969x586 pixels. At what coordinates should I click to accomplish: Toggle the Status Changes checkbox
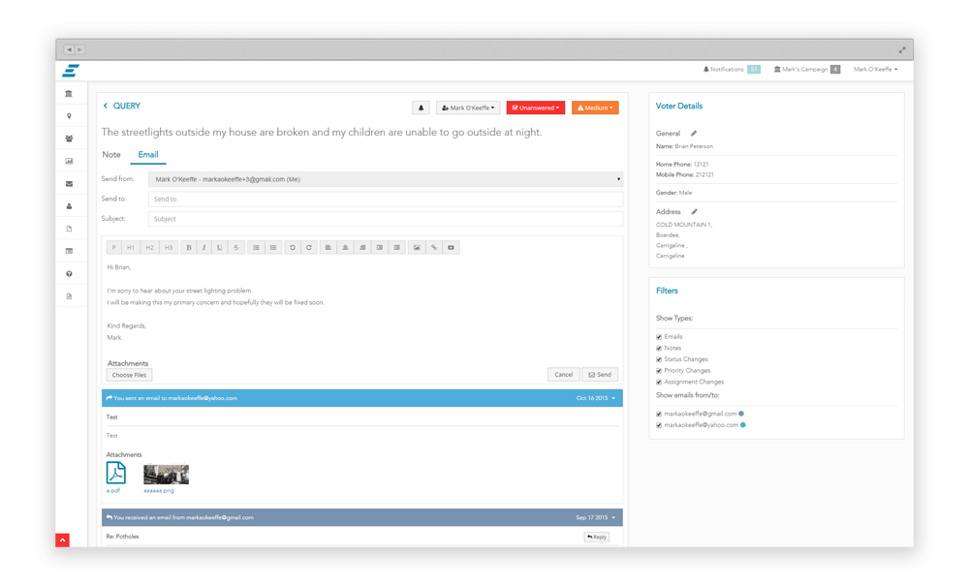pos(659,359)
